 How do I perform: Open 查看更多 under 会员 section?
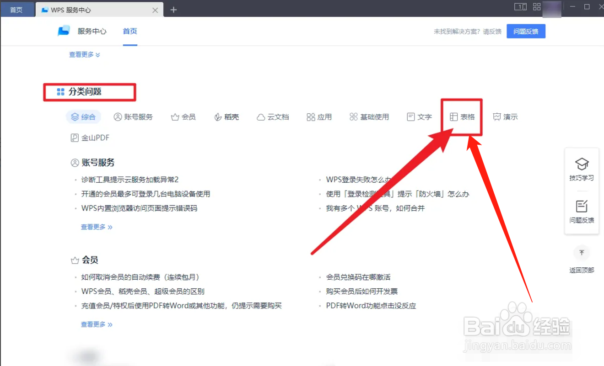tap(97, 324)
